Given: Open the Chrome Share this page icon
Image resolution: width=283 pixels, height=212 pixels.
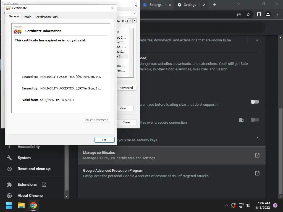Looking at the screenshot, I should 239,15.
